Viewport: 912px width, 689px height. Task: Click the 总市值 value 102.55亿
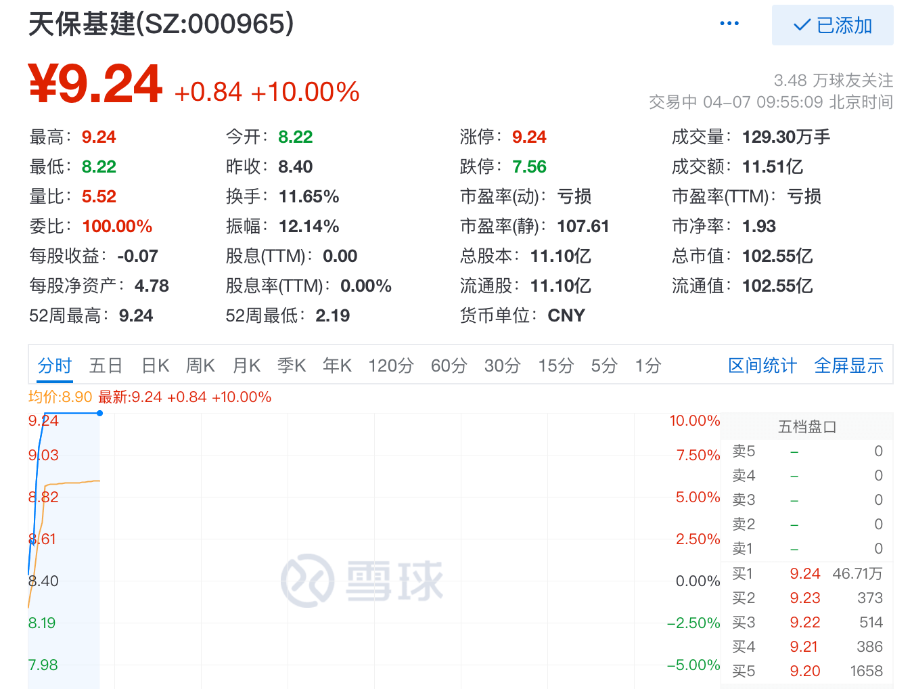pyautogui.click(x=777, y=256)
